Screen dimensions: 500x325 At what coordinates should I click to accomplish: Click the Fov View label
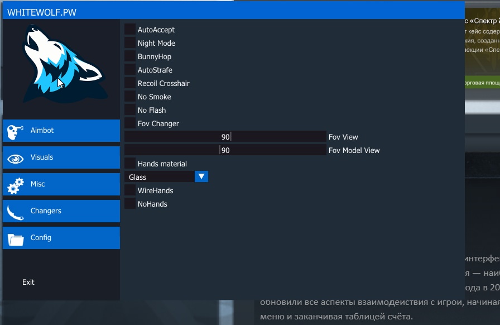pos(343,137)
